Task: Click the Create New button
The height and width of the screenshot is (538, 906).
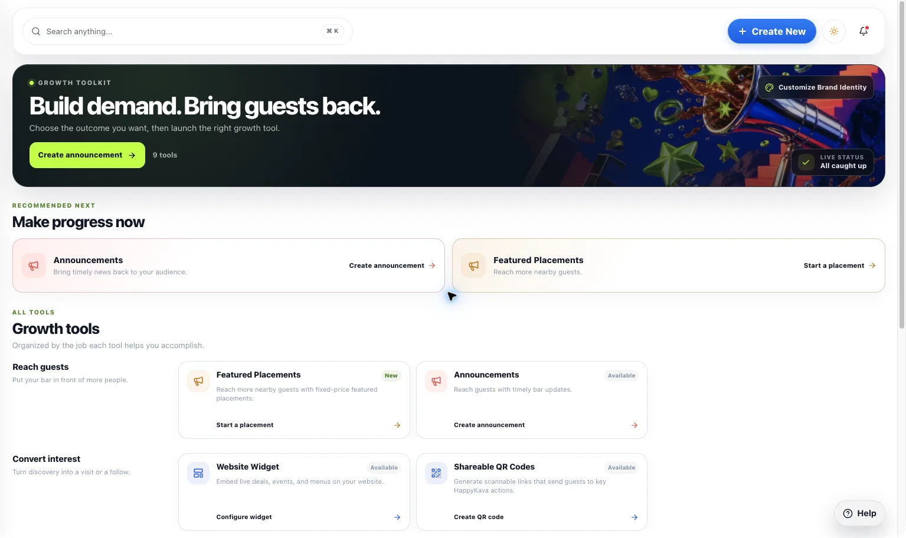Action: [771, 31]
